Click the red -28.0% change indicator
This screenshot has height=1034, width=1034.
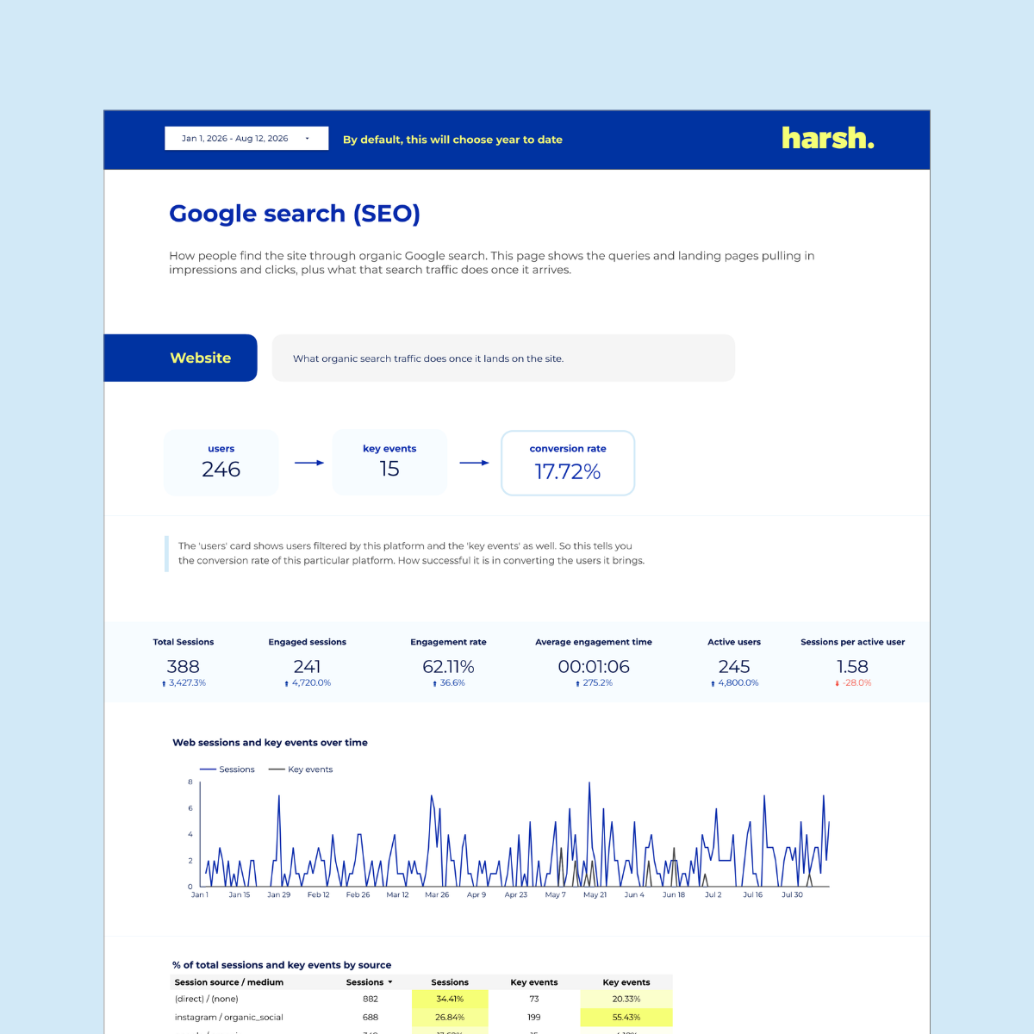pos(853,682)
